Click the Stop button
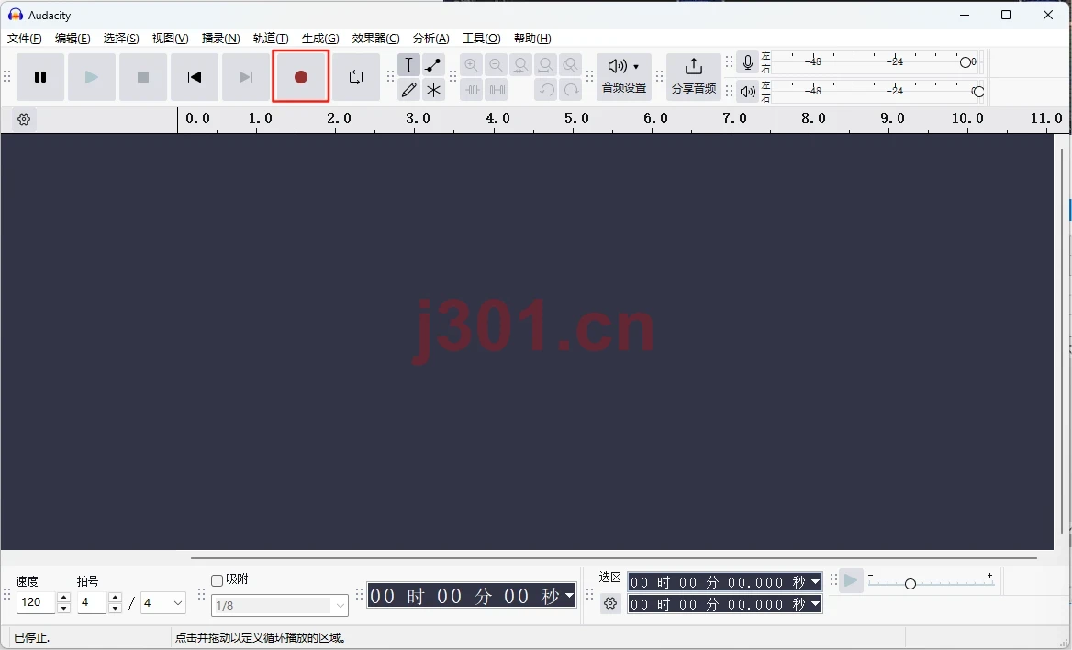 [143, 77]
